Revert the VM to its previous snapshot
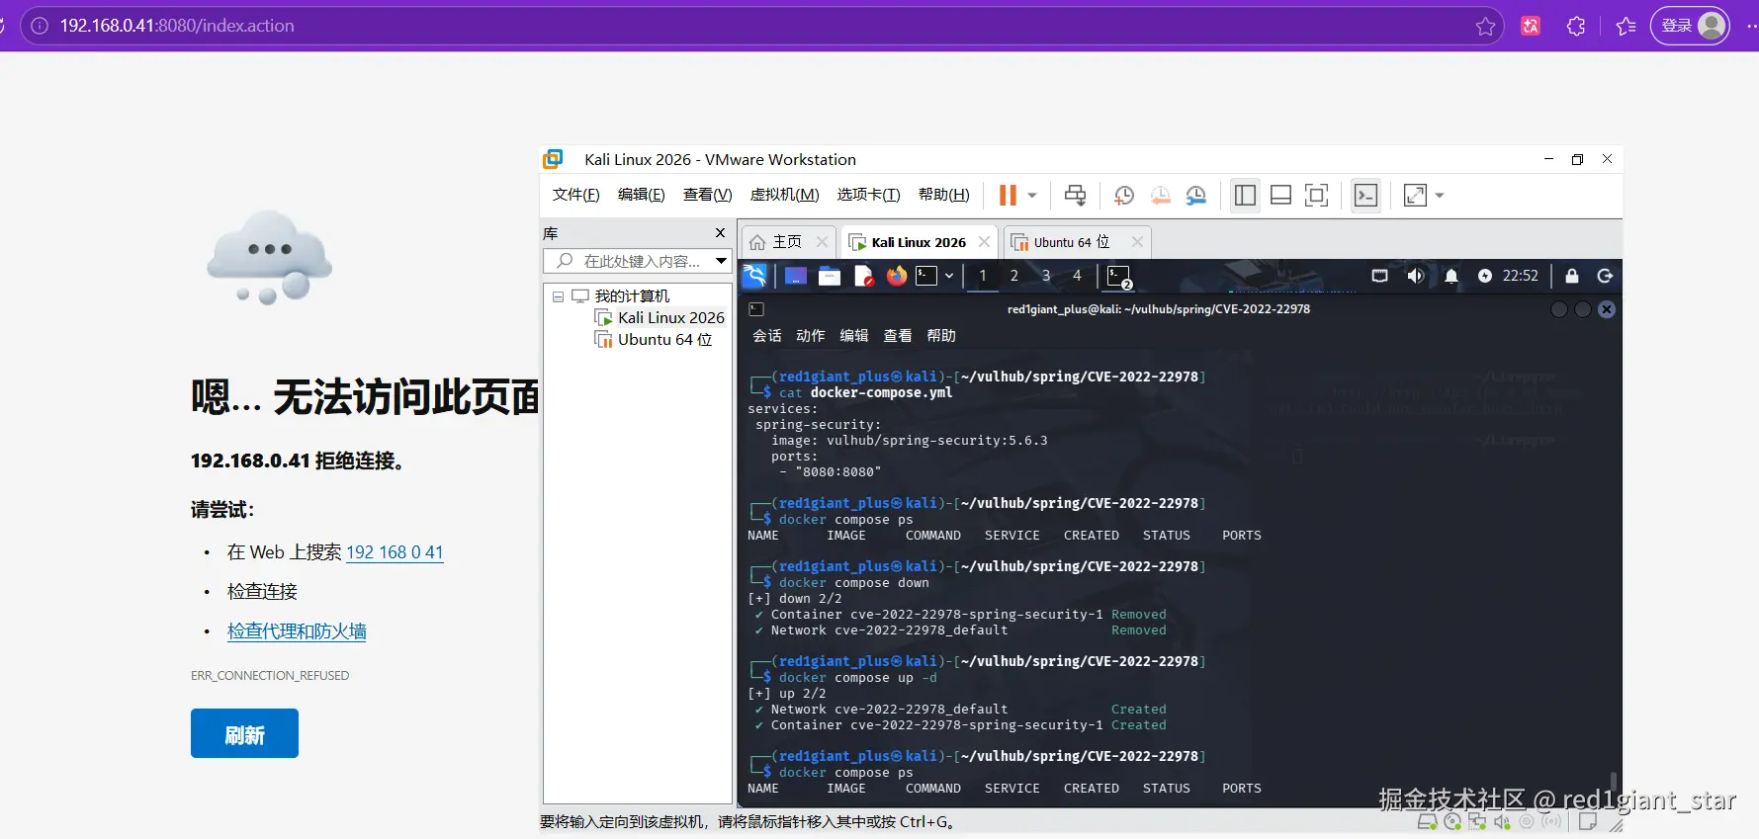The height and width of the screenshot is (839, 1759). [x=1161, y=196]
